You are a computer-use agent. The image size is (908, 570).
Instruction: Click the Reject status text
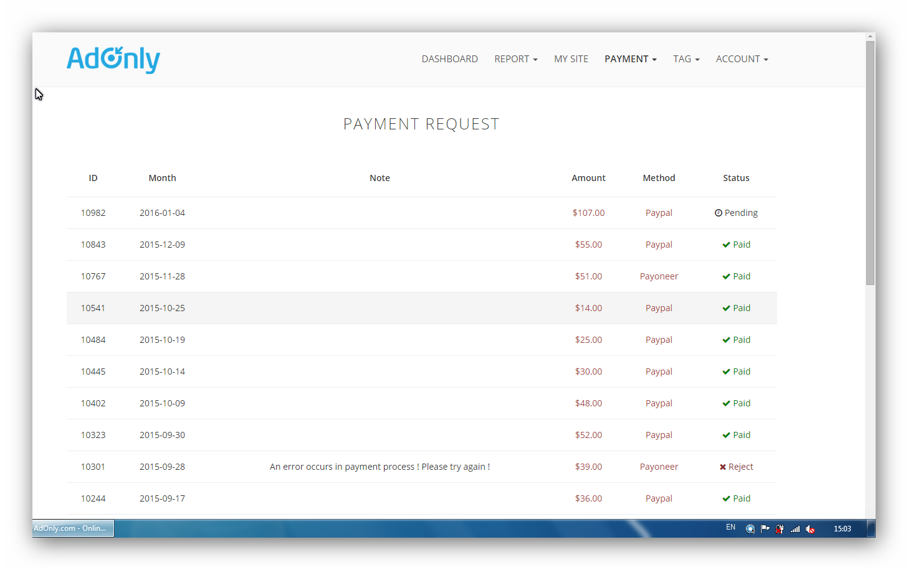coord(741,467)
